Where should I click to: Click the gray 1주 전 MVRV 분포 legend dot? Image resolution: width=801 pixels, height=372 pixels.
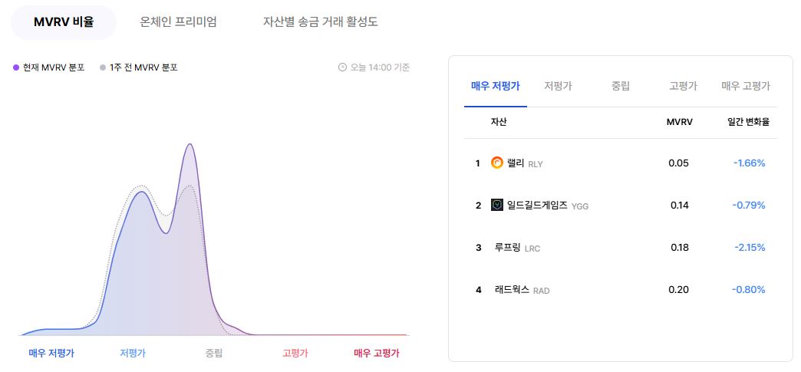[103, 67]
